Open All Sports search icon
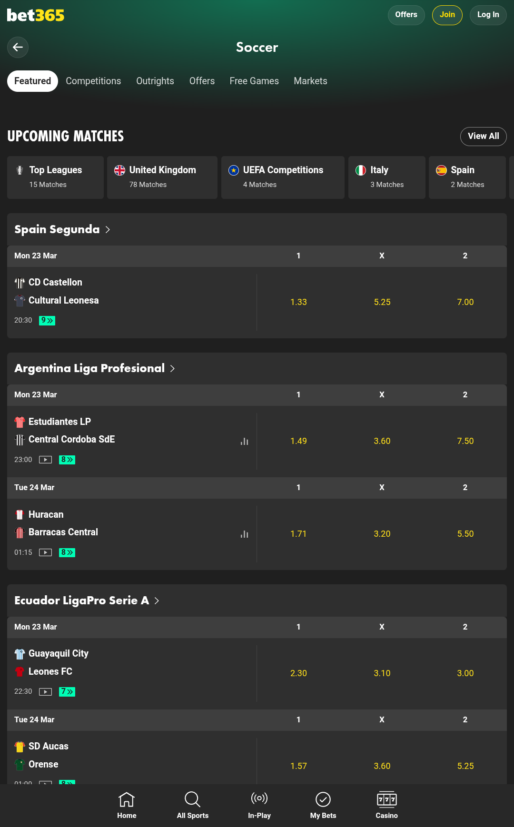514x827 pixels. pyautogui.click(x=192, y=805)
